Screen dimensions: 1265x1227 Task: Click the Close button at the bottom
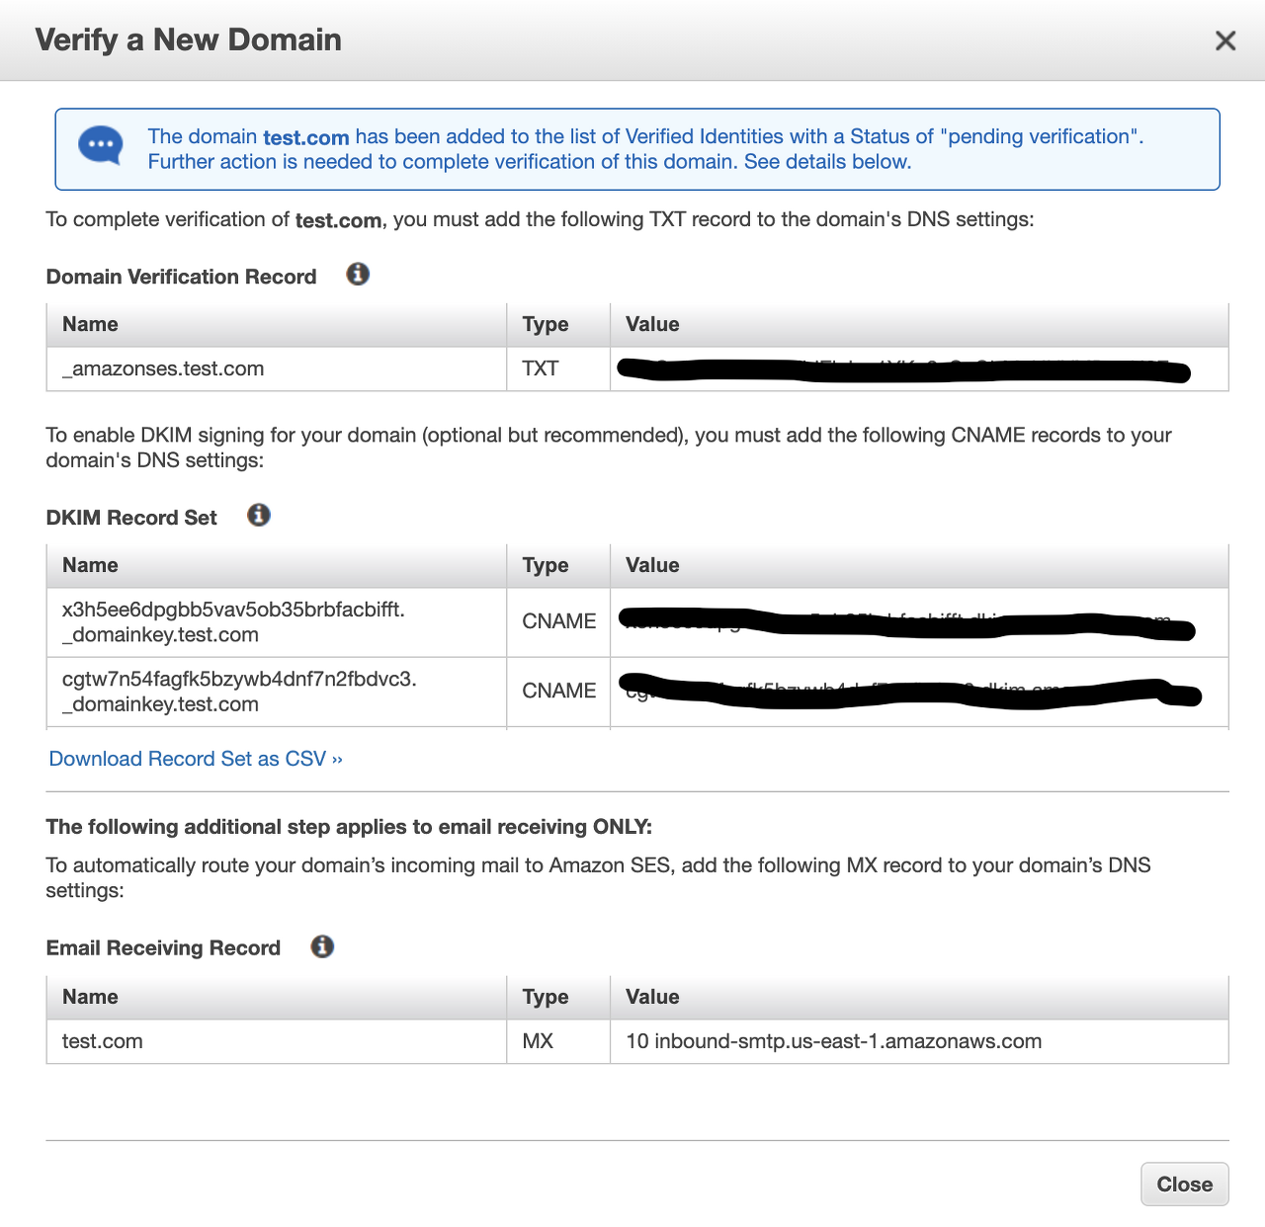click(x=1185, y=1185)
